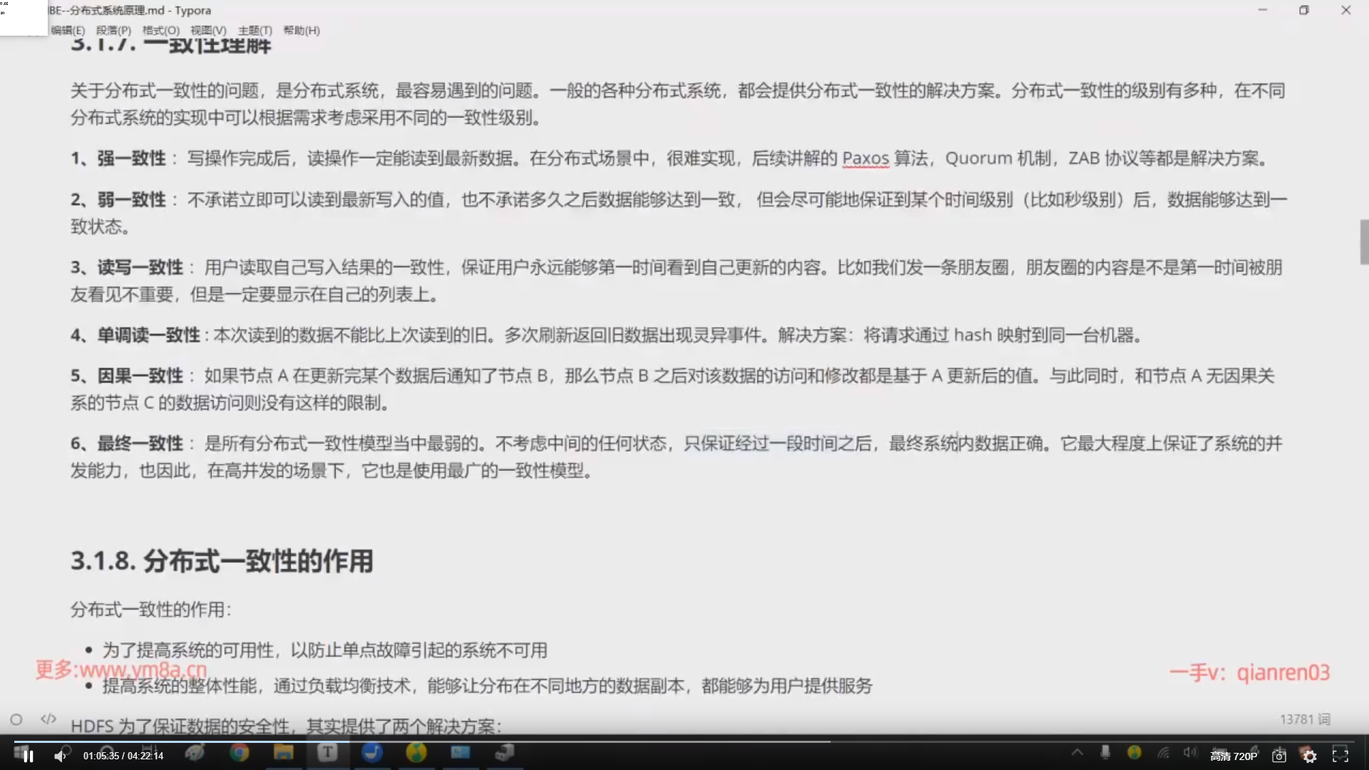Switch to Typora taskbar icon
The image size is (1369, 770).
327,752
